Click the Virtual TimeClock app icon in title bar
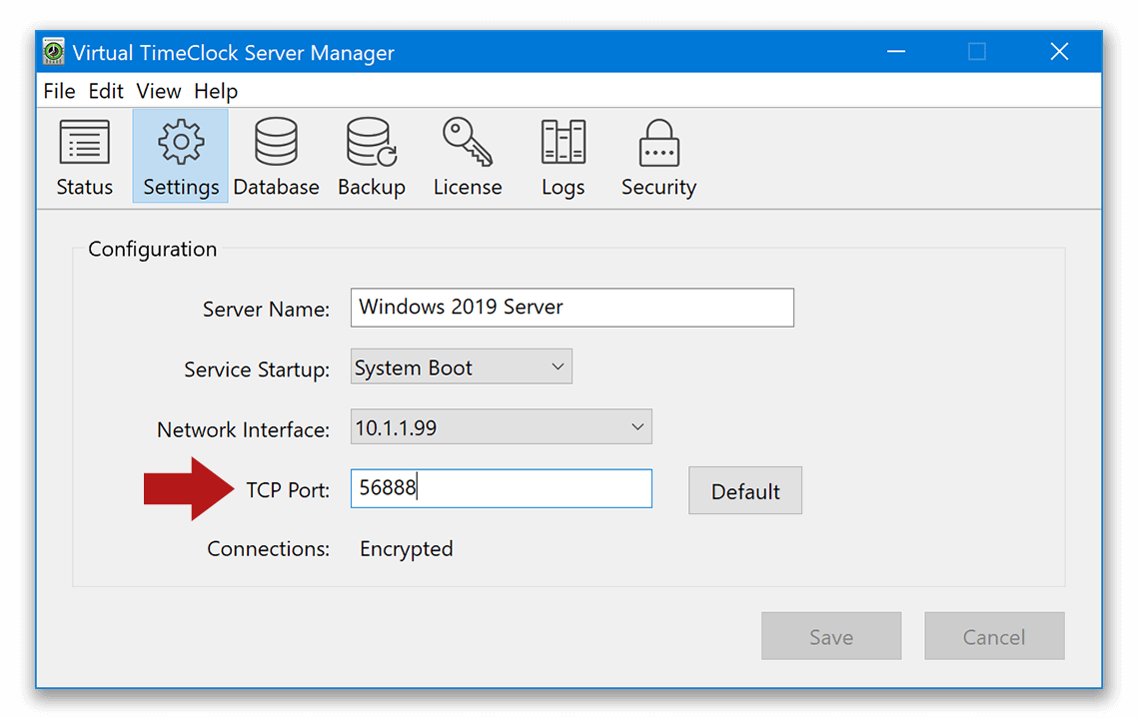 pos(53,52)
